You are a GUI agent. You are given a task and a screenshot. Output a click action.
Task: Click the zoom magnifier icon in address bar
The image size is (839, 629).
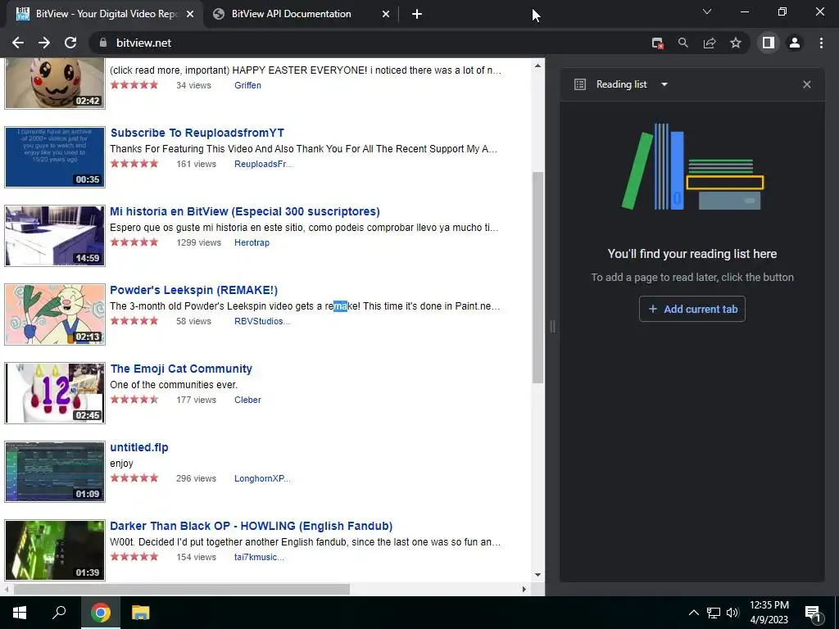pyautogui.click(x=683, y=43)
